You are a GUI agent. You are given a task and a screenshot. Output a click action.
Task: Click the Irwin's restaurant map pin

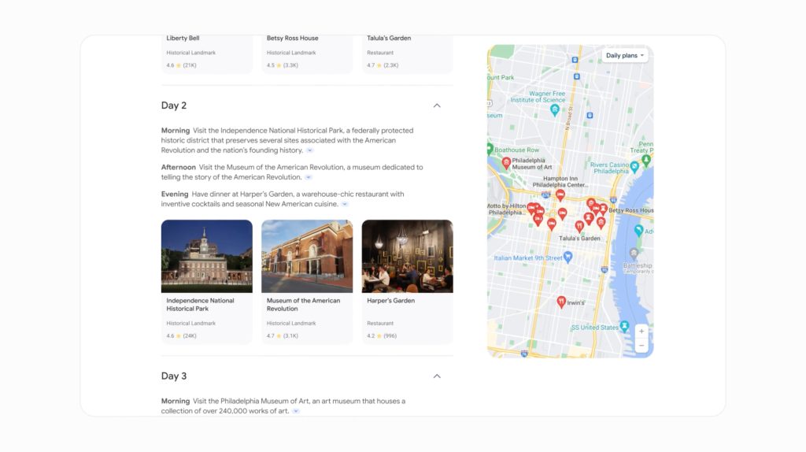[561, 301]
